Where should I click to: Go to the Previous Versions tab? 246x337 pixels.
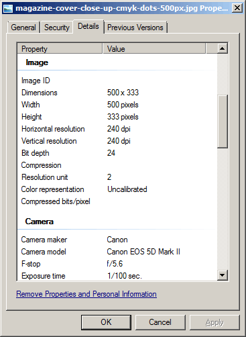click(x=135, y=28)
